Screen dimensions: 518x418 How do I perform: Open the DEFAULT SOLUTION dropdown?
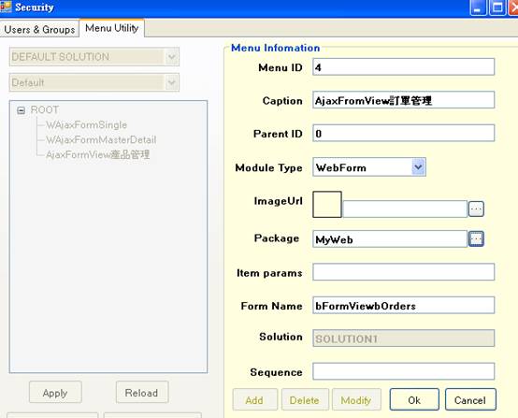171,57
